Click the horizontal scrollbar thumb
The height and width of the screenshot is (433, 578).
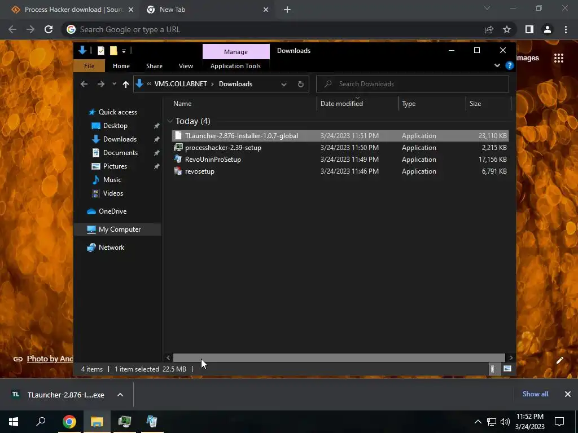(x=339, y=357)
